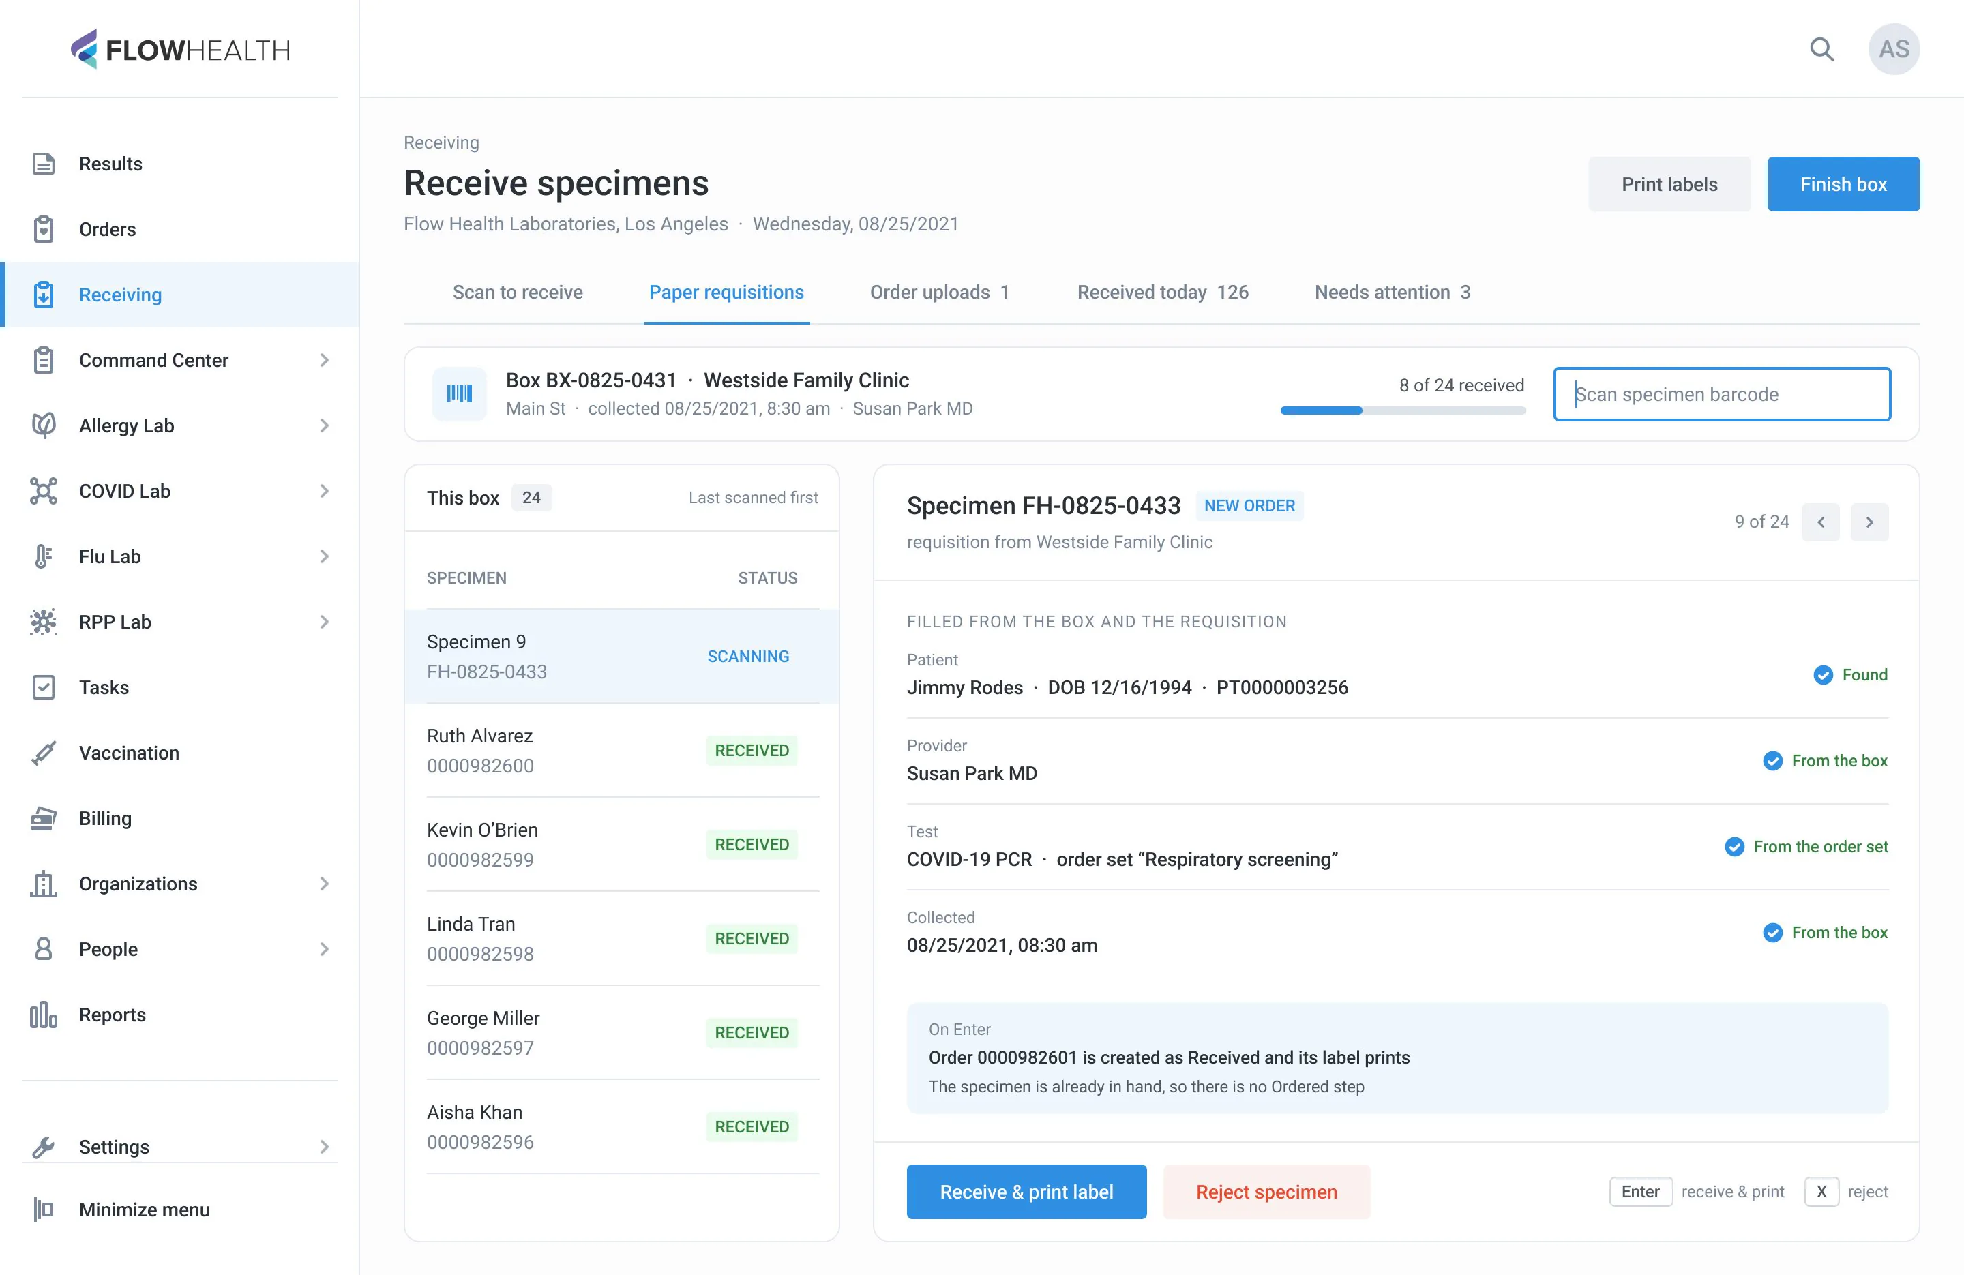Screen dimensions: 1964x1275
Task: Open the Vaccination syringe icon
Action: (44, 753)
